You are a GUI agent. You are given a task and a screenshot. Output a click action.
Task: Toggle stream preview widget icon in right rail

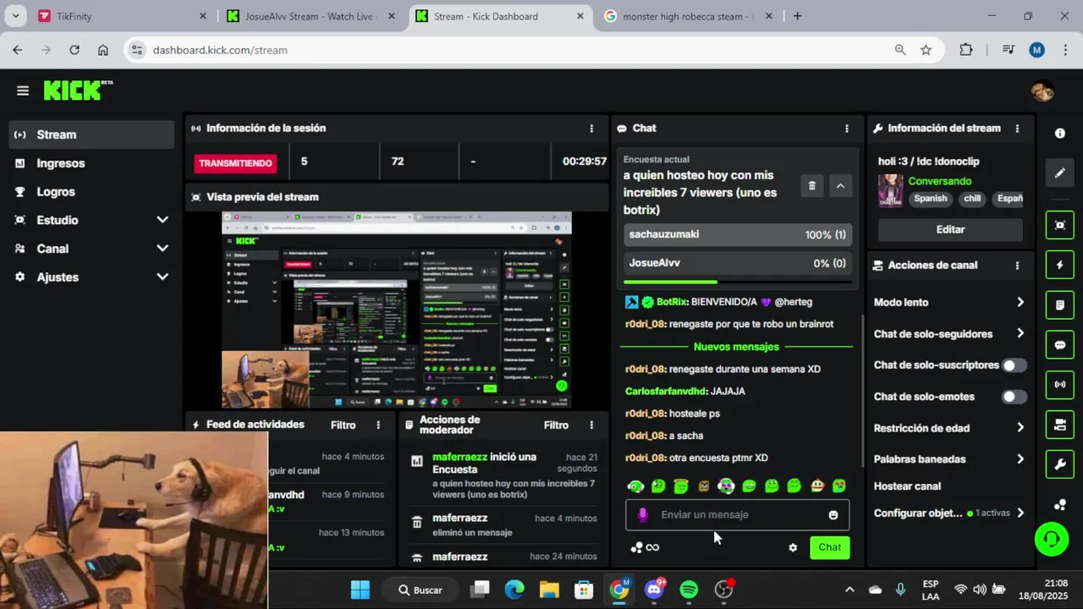tap(1060, 225)
